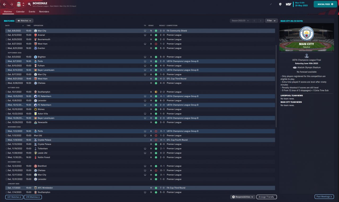The width and height of the screenshot is (339, 202).
Task: Click the TV icon in the Tottenham row
Action: (x=145, y=149)
